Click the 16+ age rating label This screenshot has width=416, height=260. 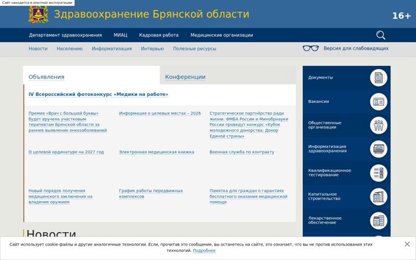pyautogui.click(x=402, y=16)
